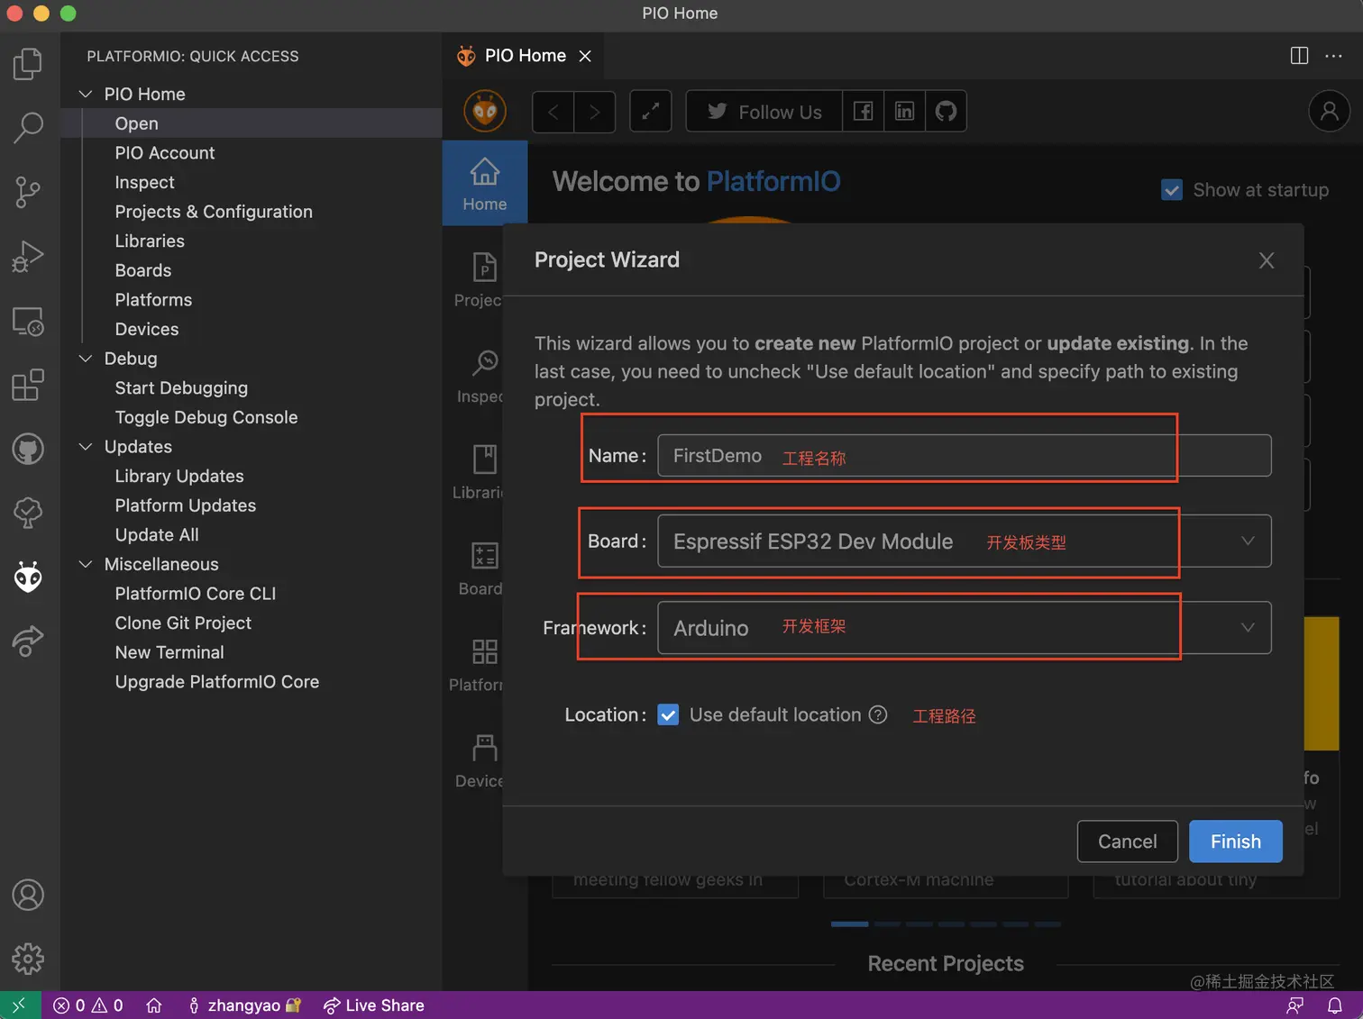Open the Framework dropdown list
The width and height of the screenshot is (1363, 1019).
[x=965, y=627]
